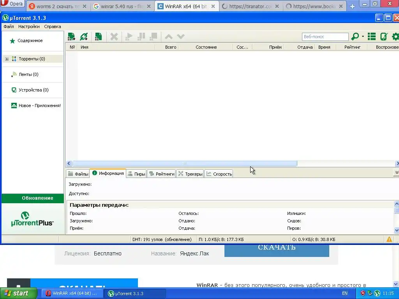The image size is (399, 299).
Task: Sort by the № column header
Action: tap(72, 47)
